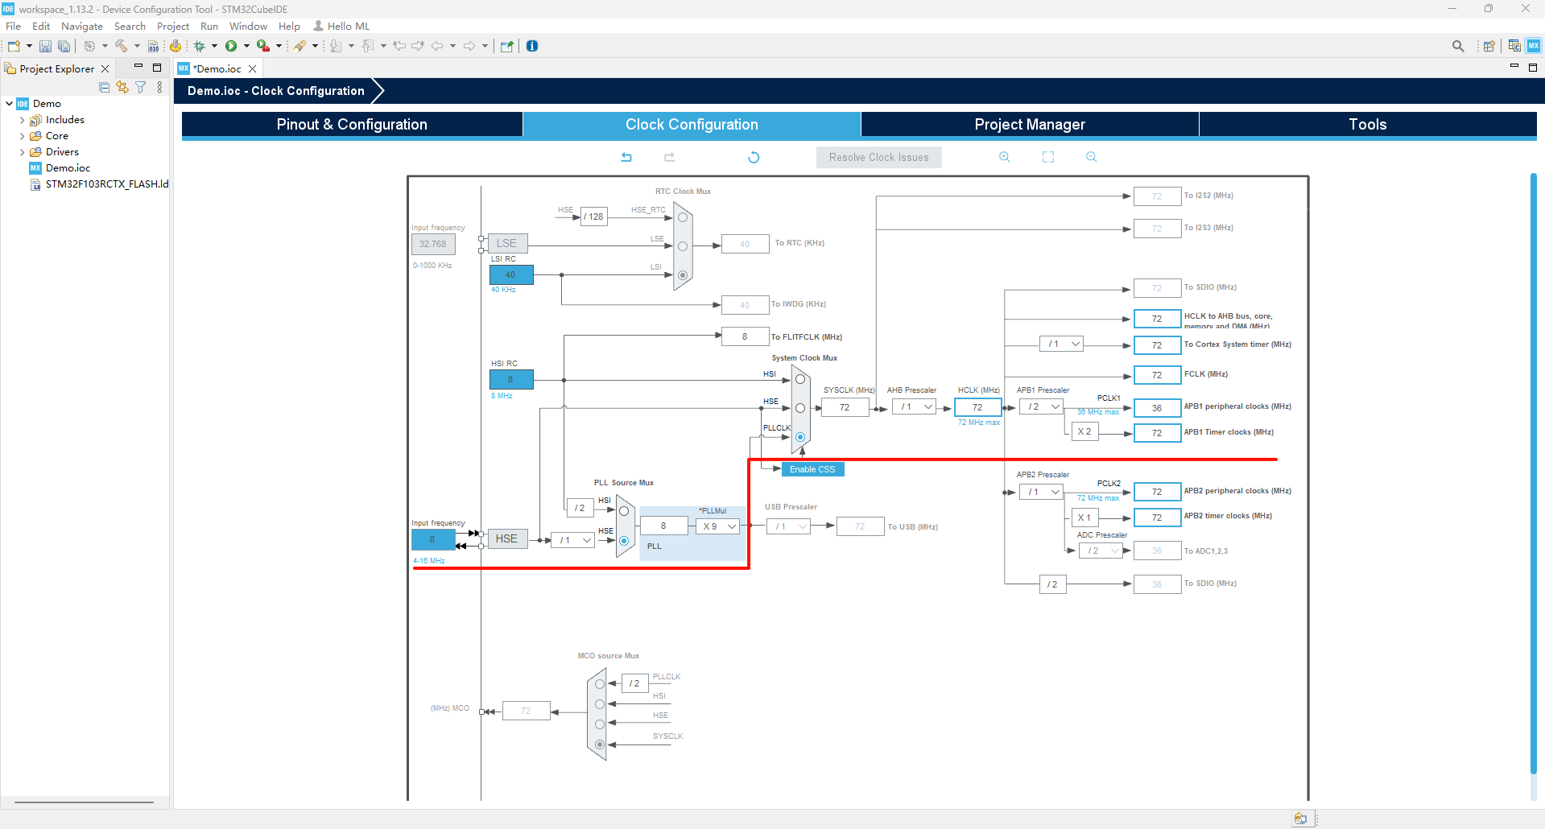Image resolution: width=1545 pixels, height=829 pixels.
Task: Switch to Tools tab
Action: point(1368,124)
